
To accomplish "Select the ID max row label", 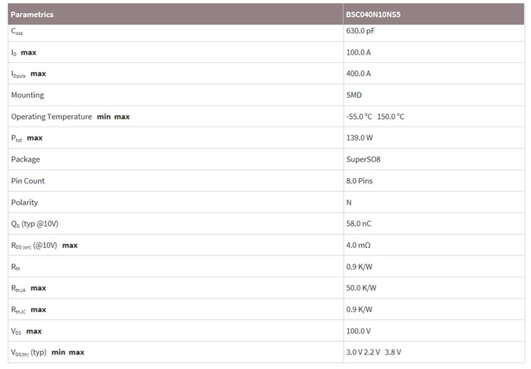I will 24,52.
